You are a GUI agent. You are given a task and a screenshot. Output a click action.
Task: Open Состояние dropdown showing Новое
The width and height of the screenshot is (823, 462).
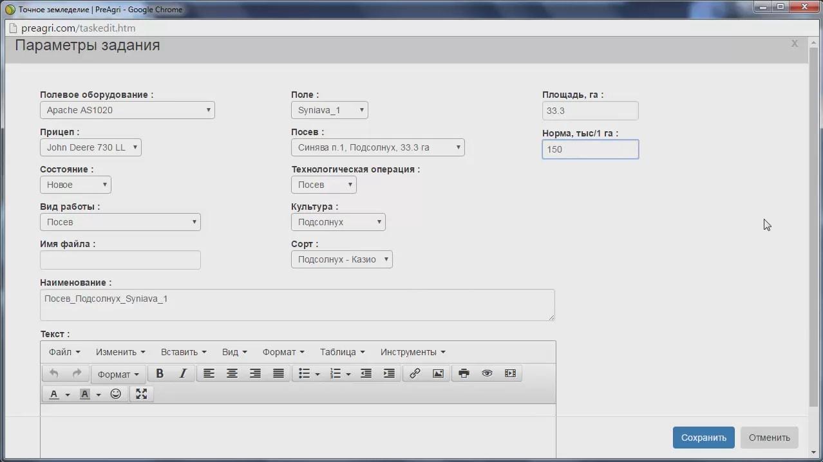tap(75, 185)
